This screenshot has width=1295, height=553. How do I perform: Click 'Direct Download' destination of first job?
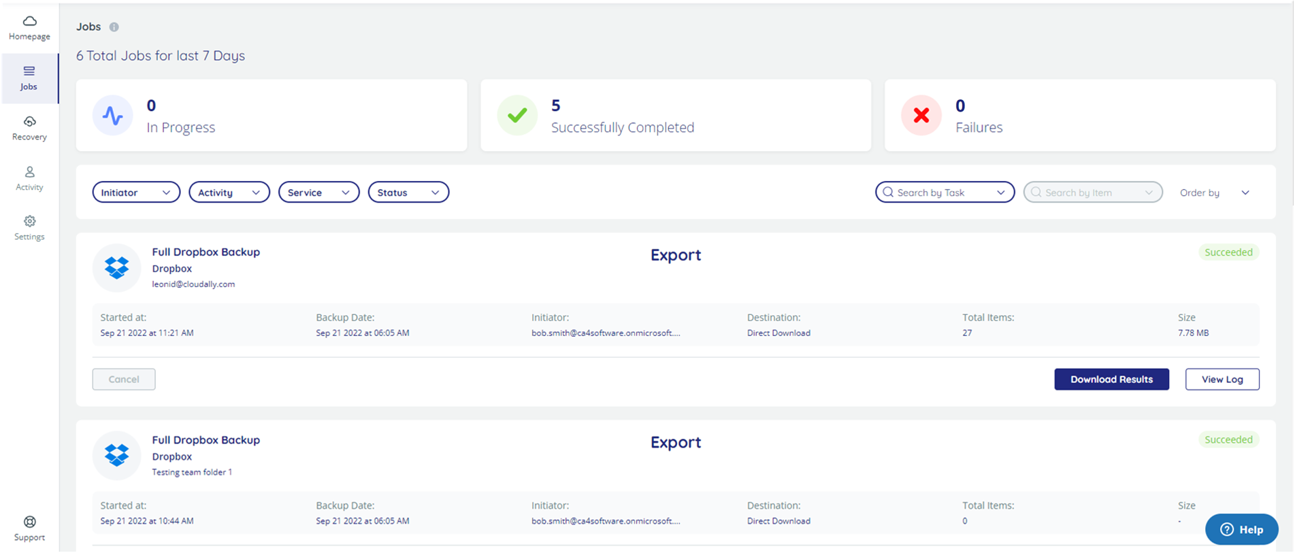click(x=778, y=333)
